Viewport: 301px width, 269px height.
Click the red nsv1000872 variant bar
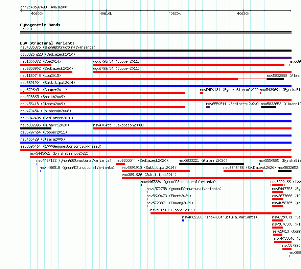[x=36, y=65]
